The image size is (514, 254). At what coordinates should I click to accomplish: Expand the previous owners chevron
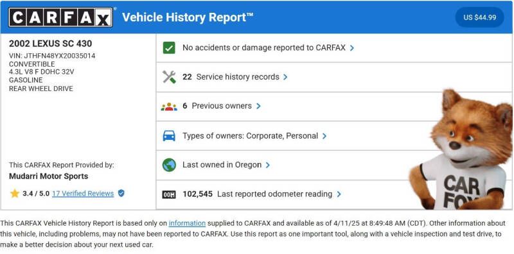pyautogui.click(x=258, y=106)
